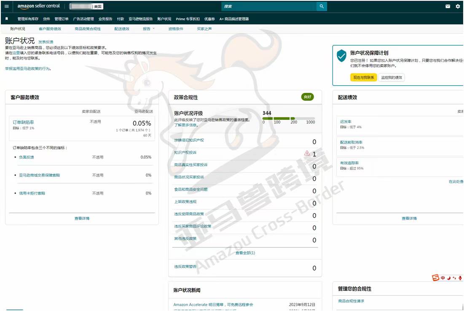Open 管理订单 in the navigation bar
The height and width of the screenshot is (311, 464).
[x=61, y=19]
